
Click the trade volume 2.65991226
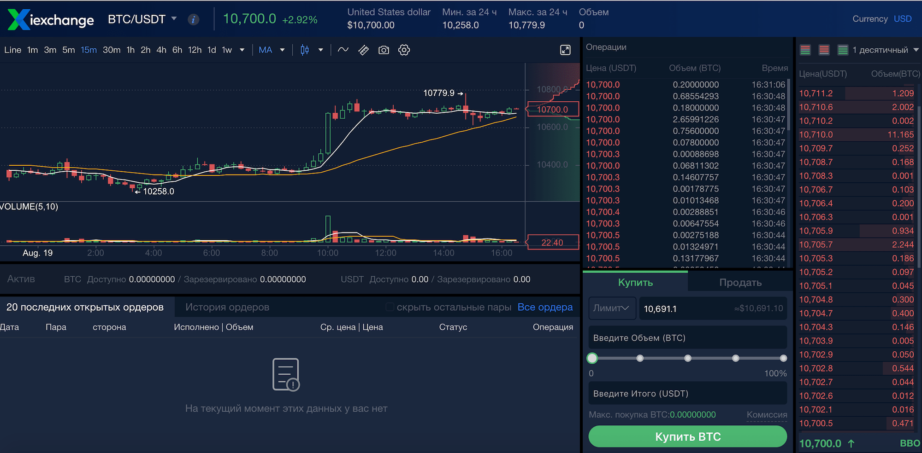click(x=696, y=119)
